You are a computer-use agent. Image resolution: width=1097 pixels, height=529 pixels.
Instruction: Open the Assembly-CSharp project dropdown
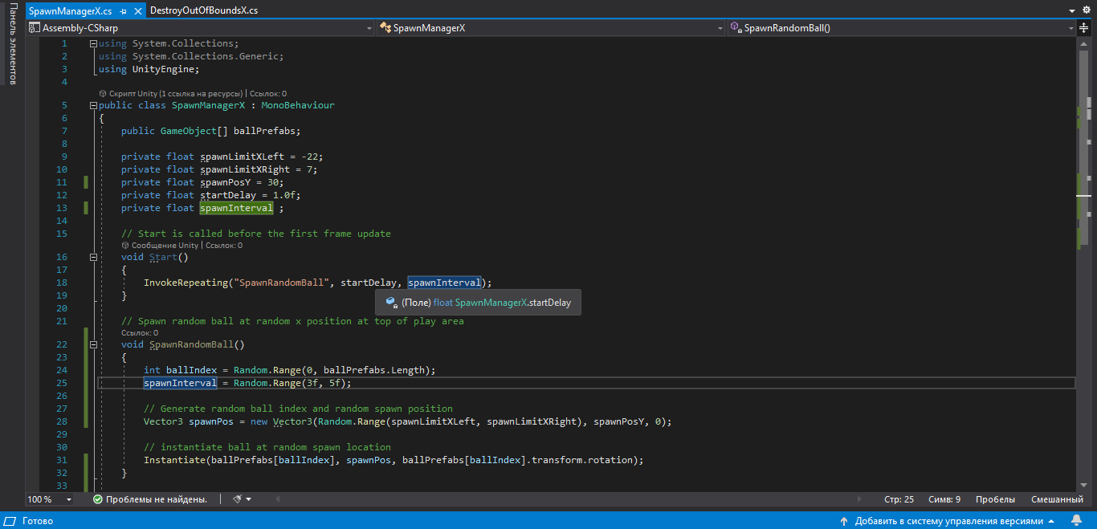point(200,27)
